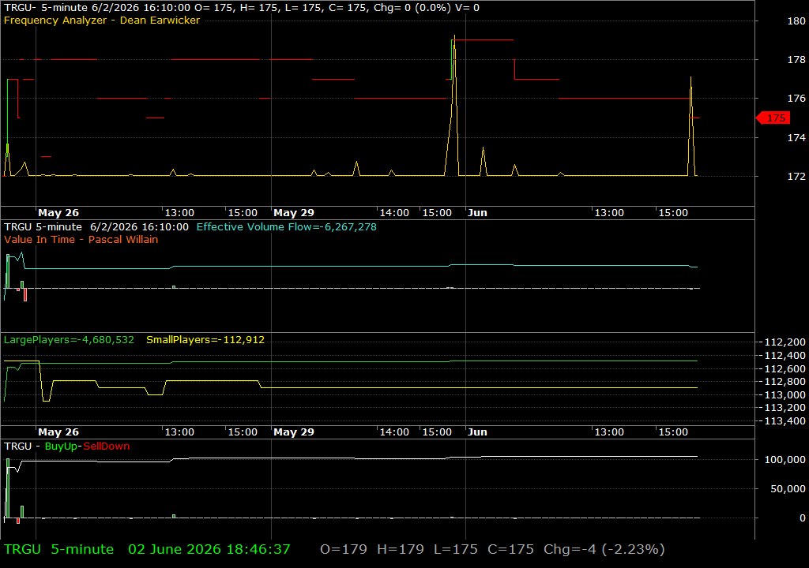This screenshot has height=568, width=809.
Task: Click the -113,400 axis value
Action: coord(782,421)
